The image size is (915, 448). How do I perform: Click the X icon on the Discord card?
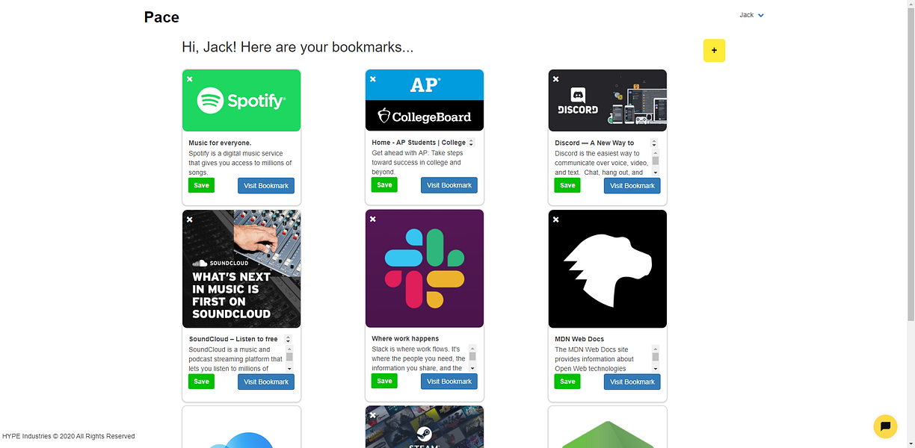coord(556,78)
